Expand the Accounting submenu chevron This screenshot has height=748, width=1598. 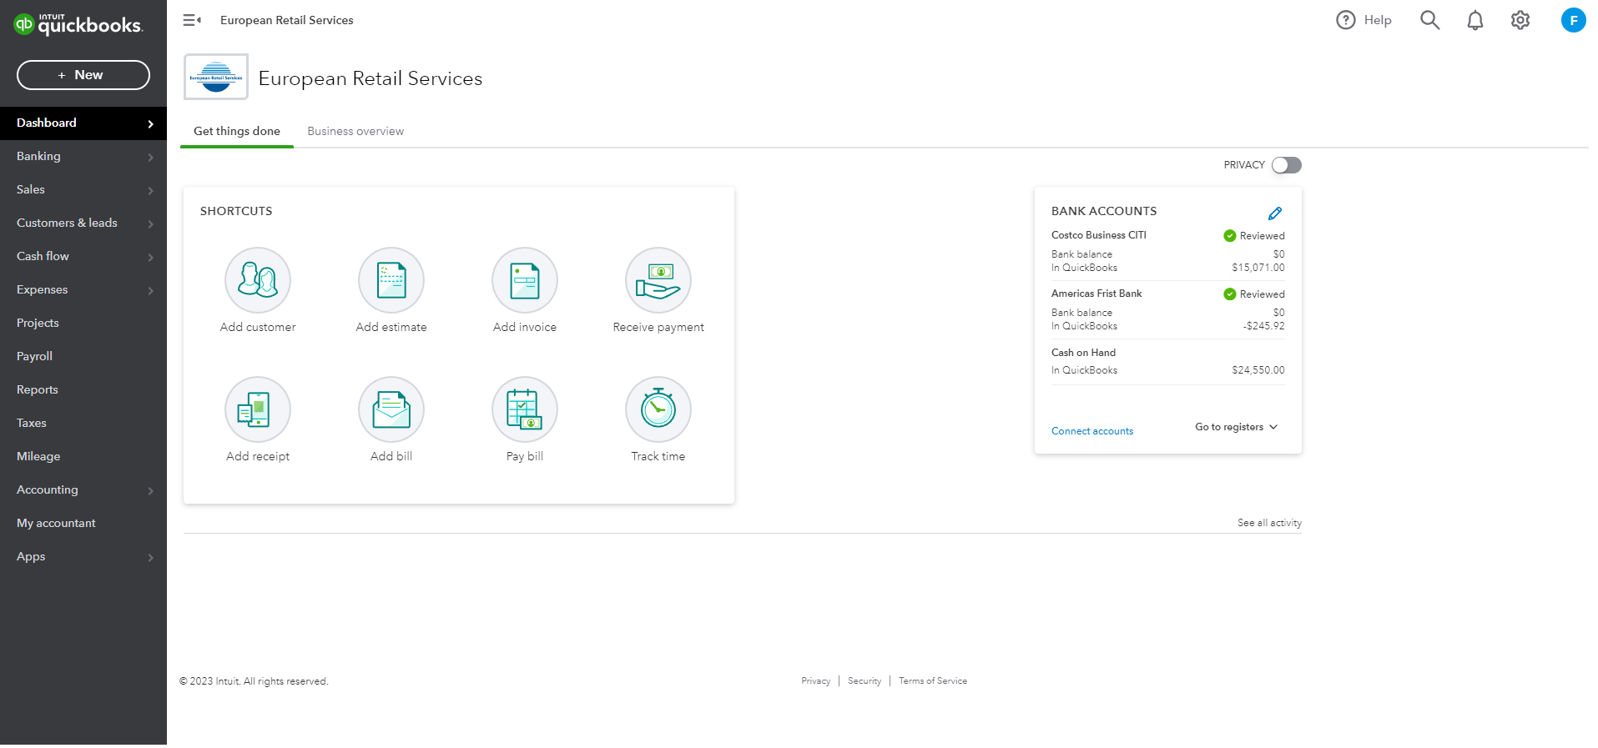coord(150,490)
